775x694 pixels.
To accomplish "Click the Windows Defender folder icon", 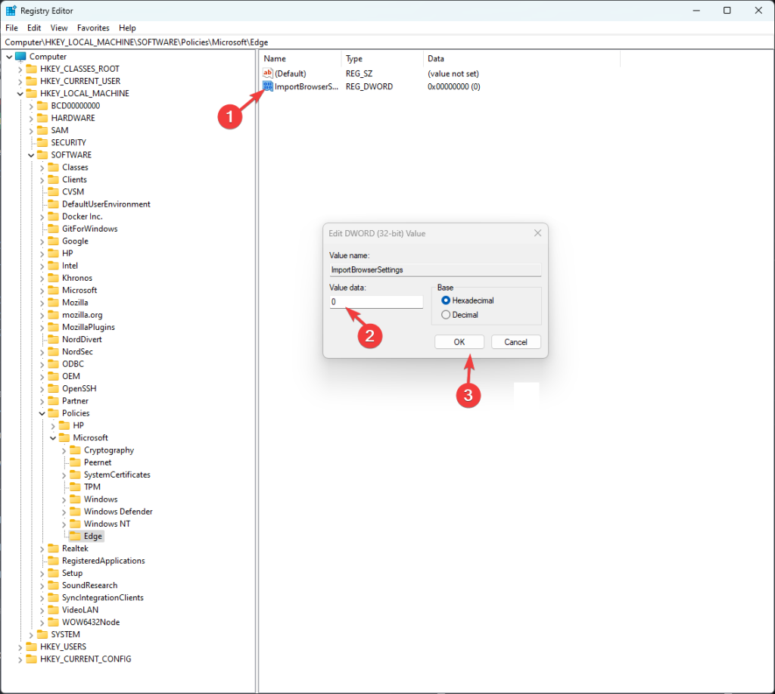I will click(x=75, y=511).
